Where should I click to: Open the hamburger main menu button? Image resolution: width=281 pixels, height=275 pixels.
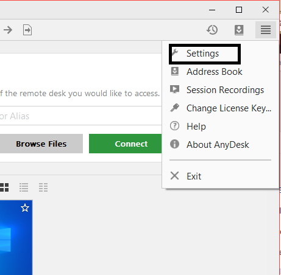[x=266, y=30]
